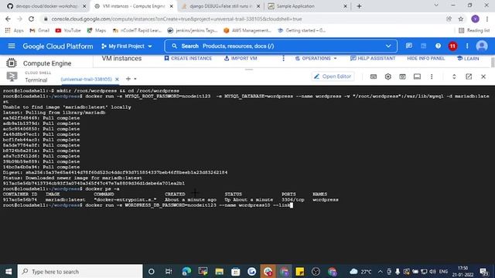Close the universal-trail-338105 terminal tab
Viewport: 495px width, 278px height.
[x=117, y=79]
